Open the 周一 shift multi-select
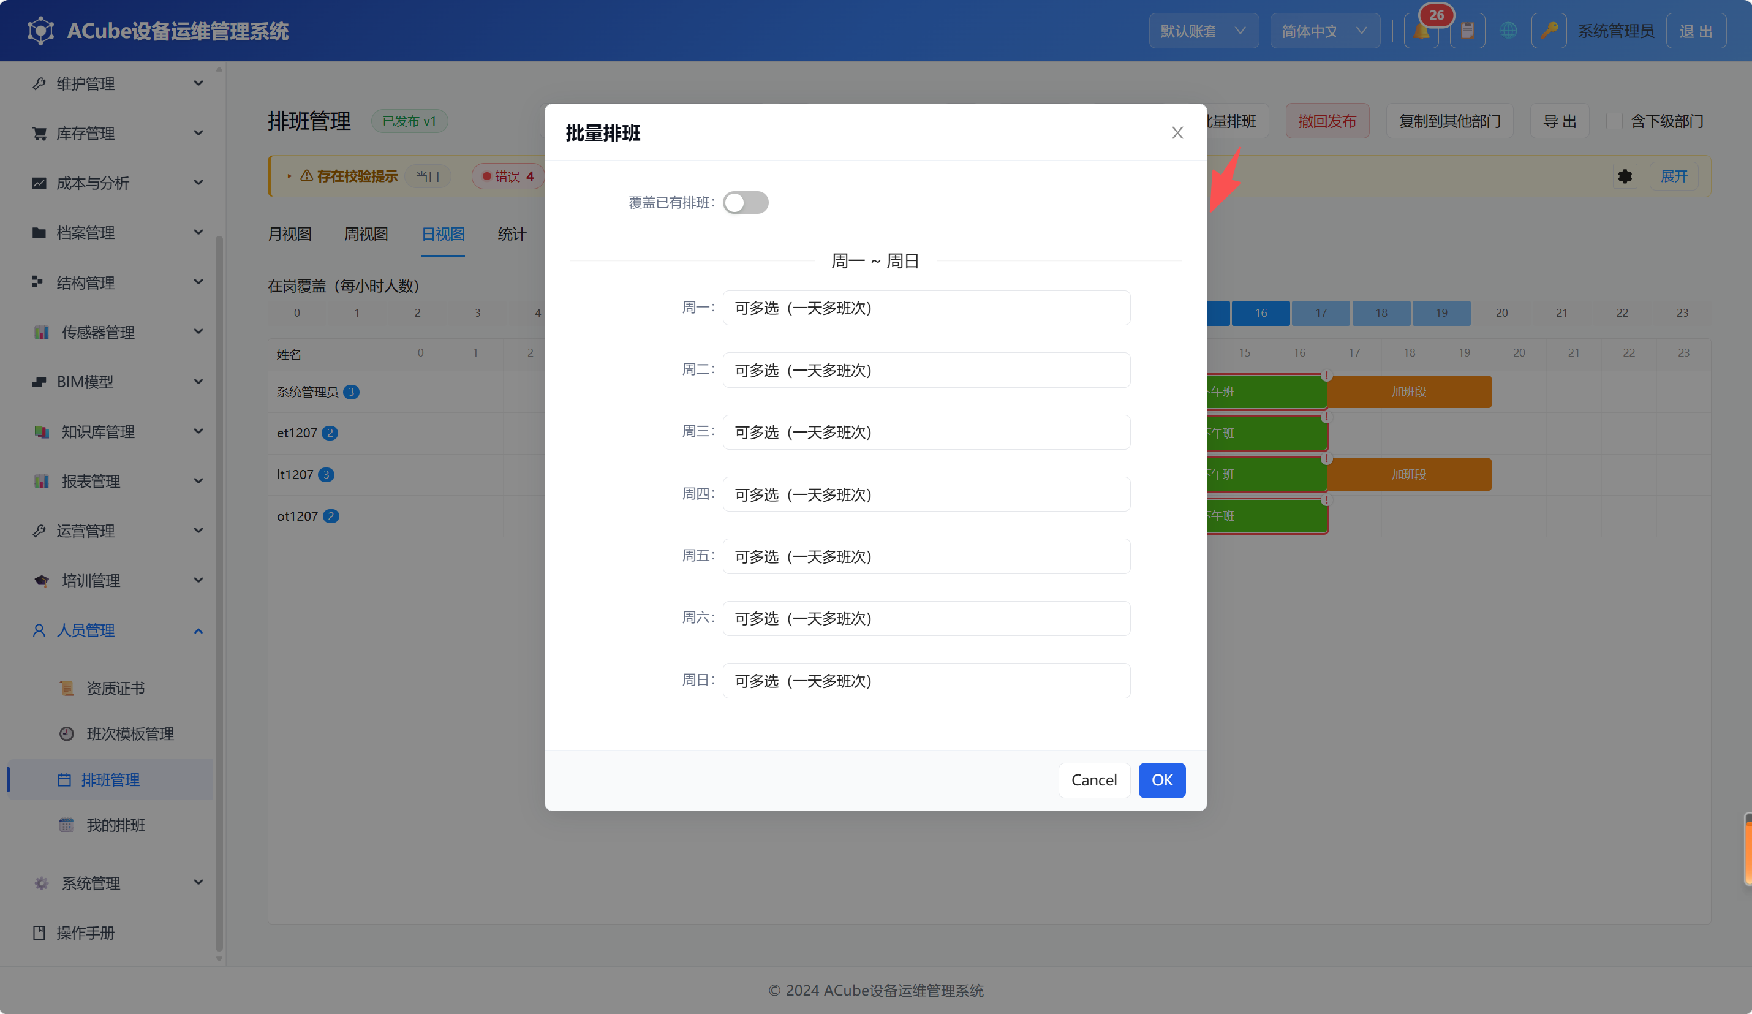 pos(926,308)
